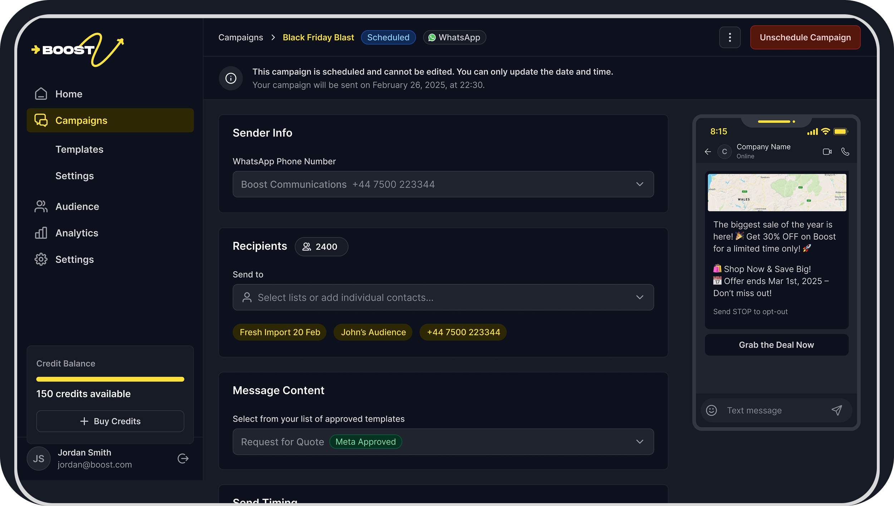Click Select lists or add contacts field

point(443,297)
